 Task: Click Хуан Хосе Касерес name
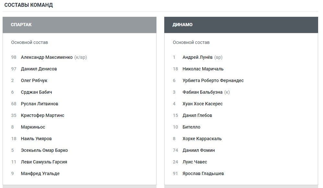[x=202, y=104]
